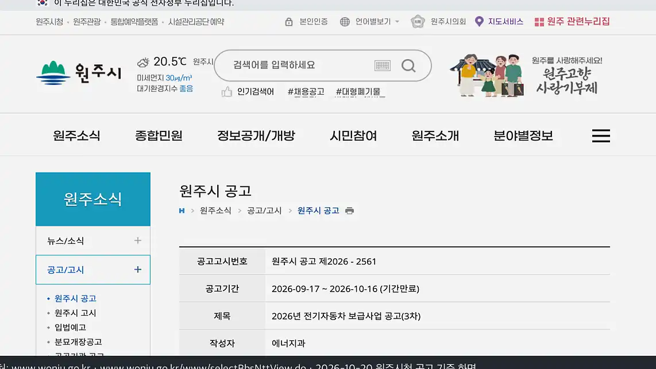Click #채용공고 popular search tag
The height and width of the screenshot is (369, 656).
click(x=306, y=91)
